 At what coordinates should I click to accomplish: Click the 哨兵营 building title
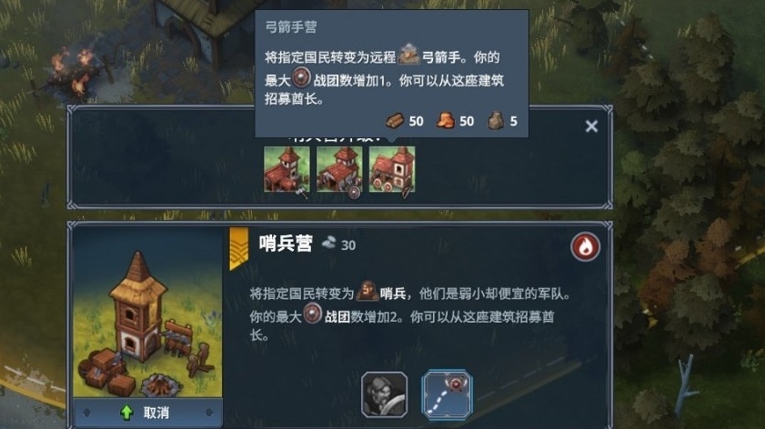point(286,244)
